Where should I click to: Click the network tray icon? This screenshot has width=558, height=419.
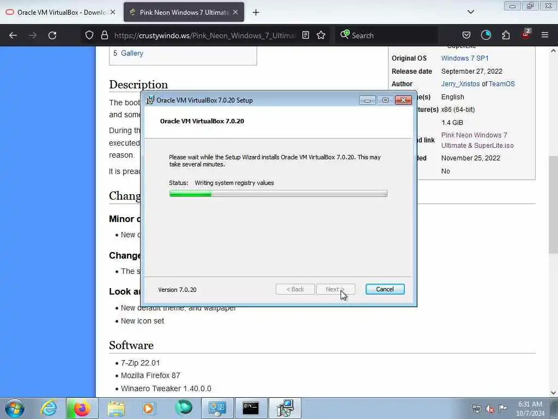(x=476, y=409)
